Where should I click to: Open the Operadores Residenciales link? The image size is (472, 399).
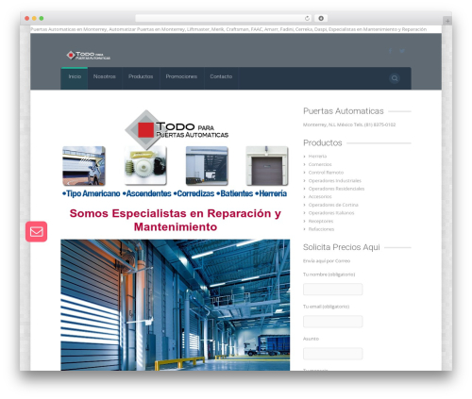point(336,189)
